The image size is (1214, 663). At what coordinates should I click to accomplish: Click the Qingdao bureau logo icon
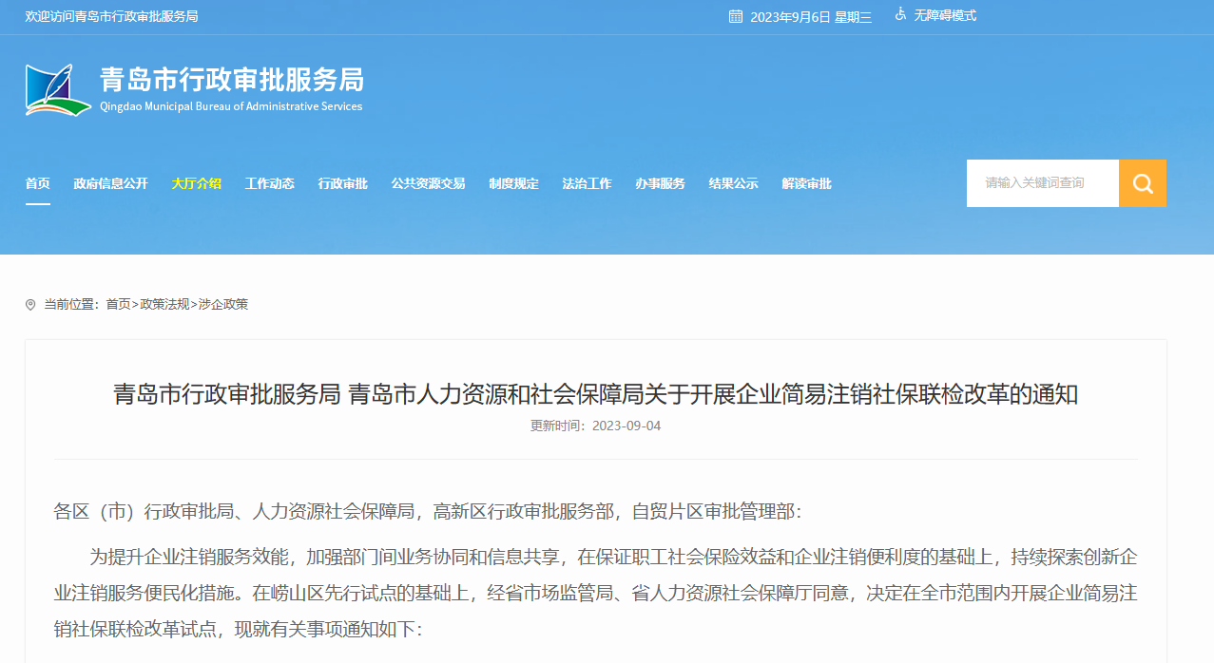tap(58, 90)
